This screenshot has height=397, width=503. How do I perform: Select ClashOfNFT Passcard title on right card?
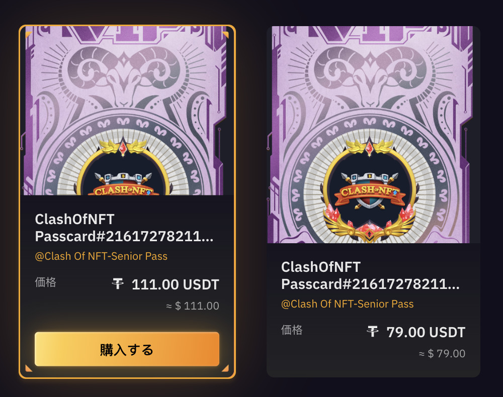pos(371,275)
